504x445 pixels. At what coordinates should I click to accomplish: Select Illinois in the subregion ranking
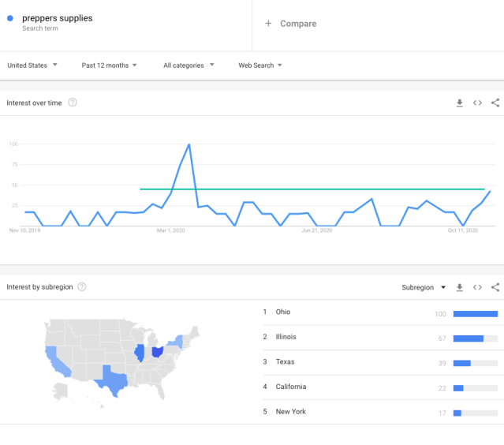pos(380,337)
